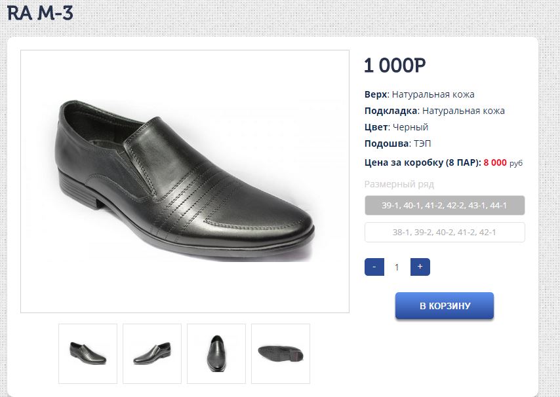Screen dimensions: 560x397
Task: Click the "Подкладка" material line
Action: [434, 111]
